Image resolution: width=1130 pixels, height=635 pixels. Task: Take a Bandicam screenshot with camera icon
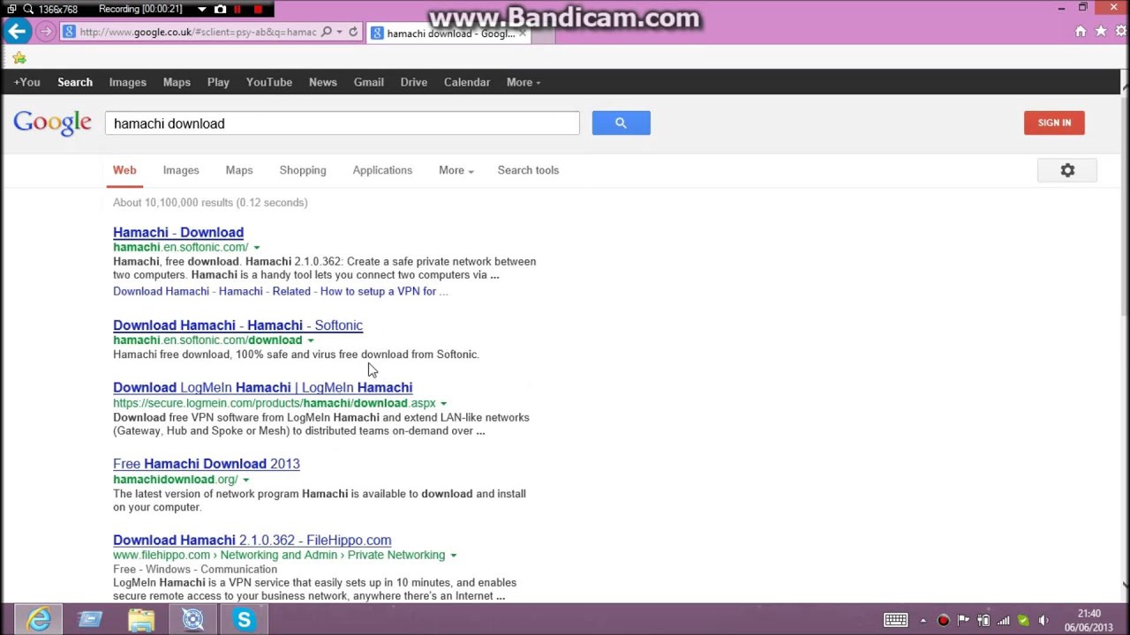click(221, 9)
